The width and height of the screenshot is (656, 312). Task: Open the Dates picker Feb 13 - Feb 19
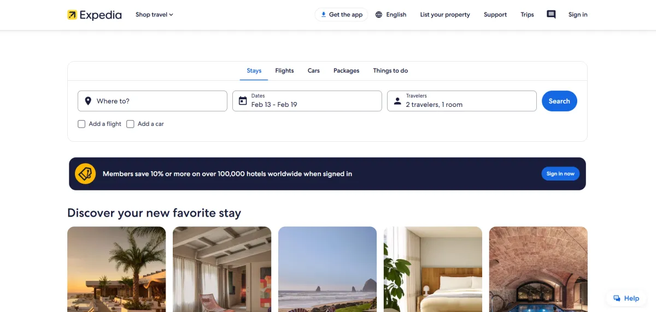pos(307,101)
